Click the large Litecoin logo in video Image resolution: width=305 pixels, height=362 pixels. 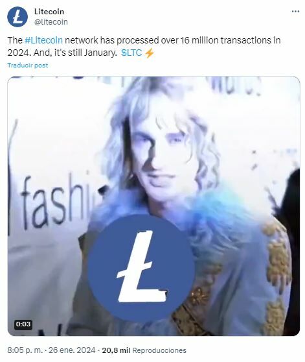pos(141,267)
